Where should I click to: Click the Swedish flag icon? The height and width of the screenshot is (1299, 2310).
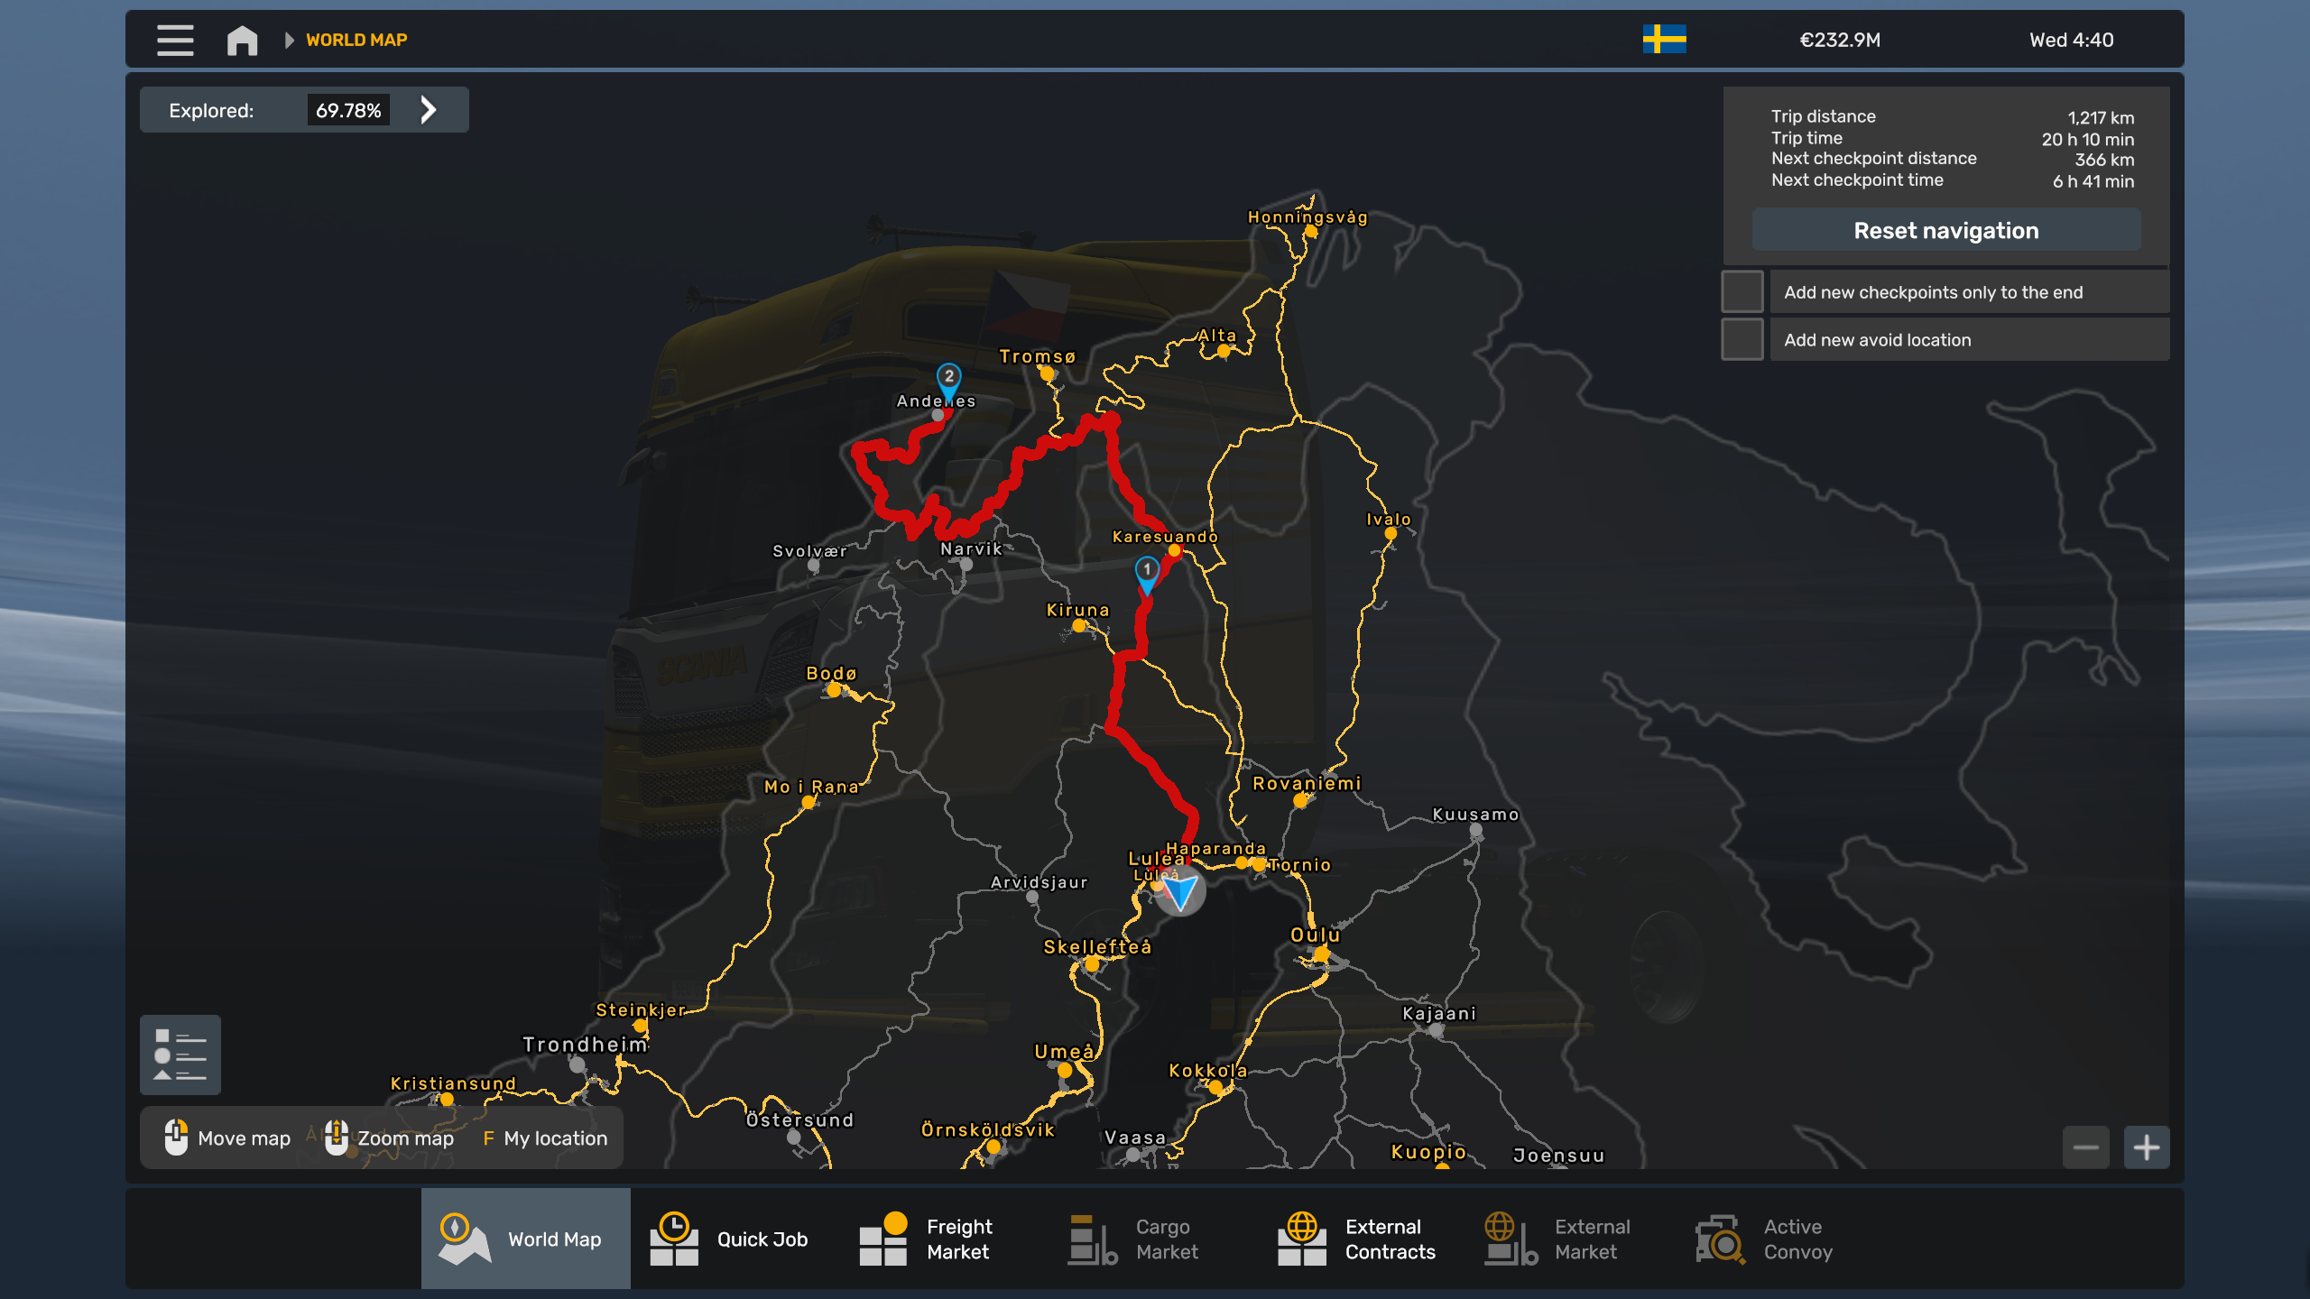[x=1664, y=40]
